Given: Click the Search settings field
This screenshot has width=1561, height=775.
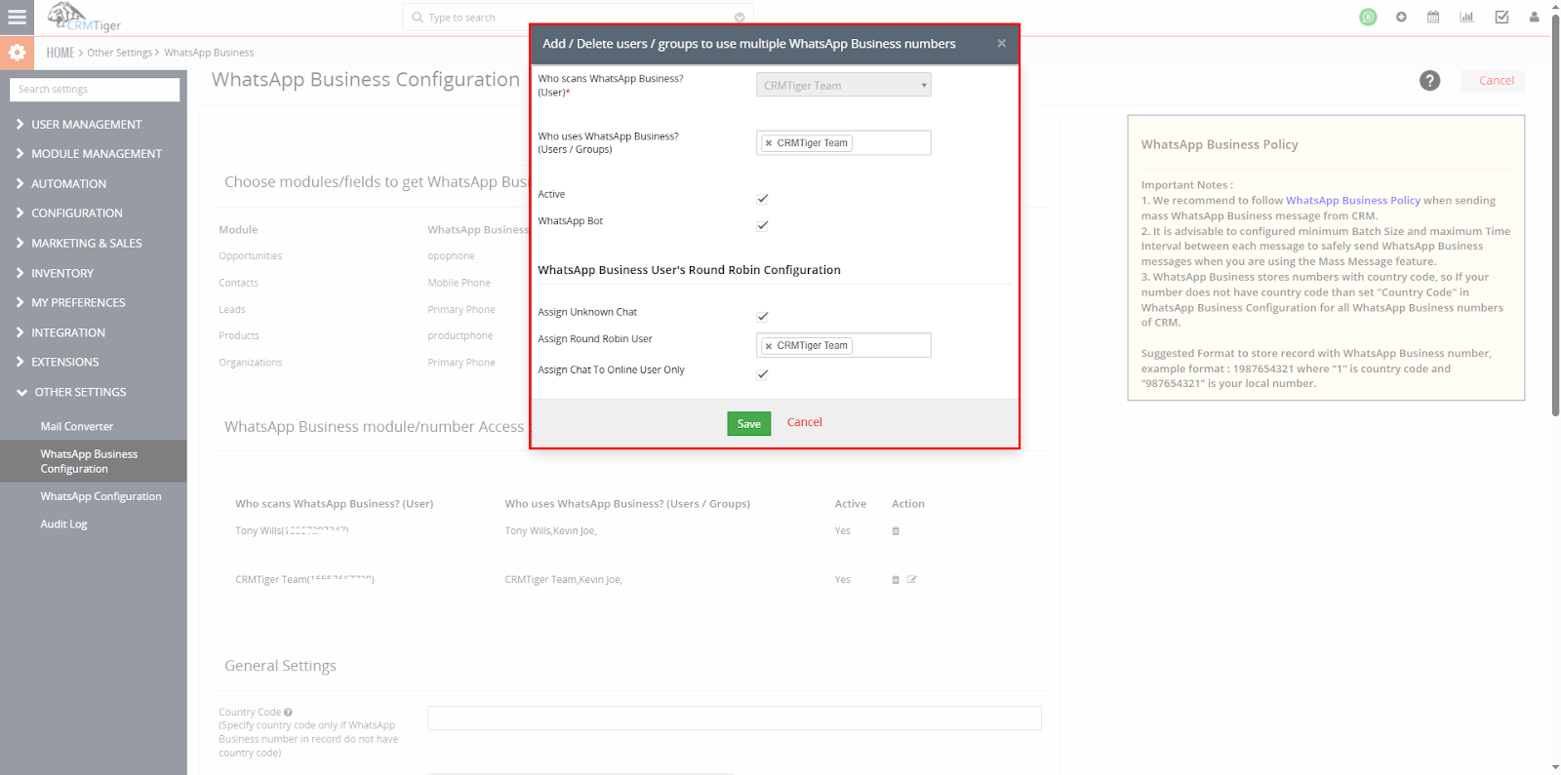Looking at the screenshot, I should coord(95,90).
